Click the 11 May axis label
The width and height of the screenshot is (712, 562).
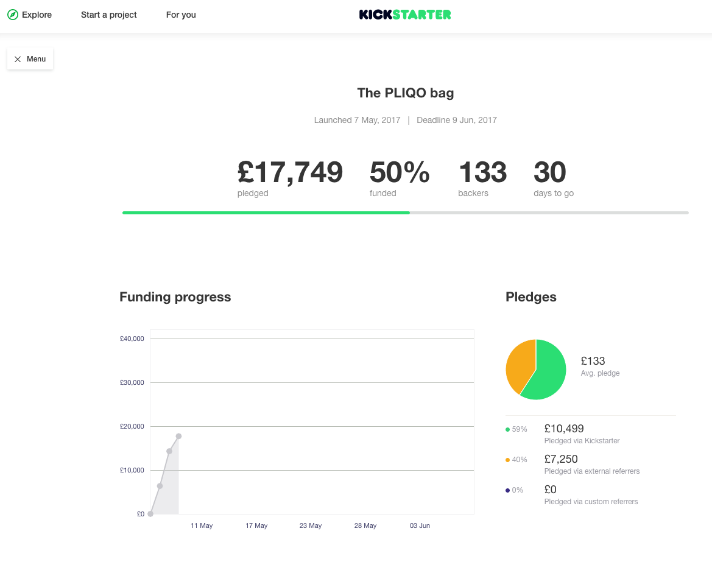[202, 525]
